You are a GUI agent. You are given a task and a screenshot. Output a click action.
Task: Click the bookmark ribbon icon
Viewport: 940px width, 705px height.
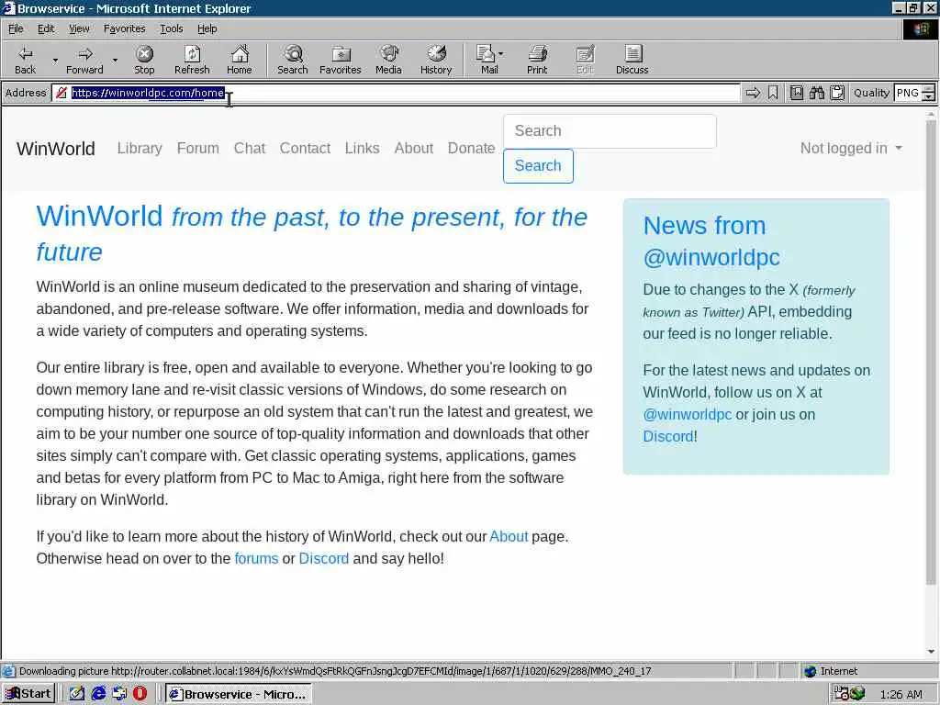tap(773, 93)
